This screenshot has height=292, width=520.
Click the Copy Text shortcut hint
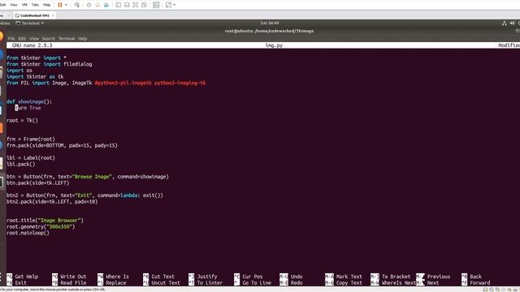click(344, 283)
